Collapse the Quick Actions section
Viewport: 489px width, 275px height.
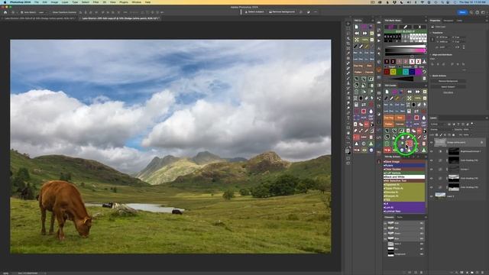(x=432, y=76)
